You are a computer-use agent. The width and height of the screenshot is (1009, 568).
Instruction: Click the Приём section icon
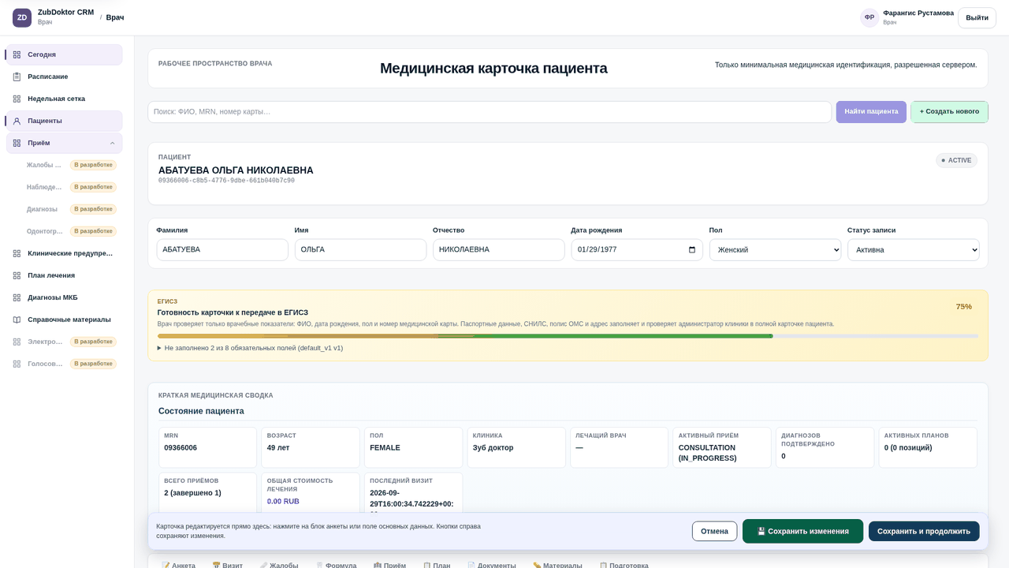tap(17, 143)
